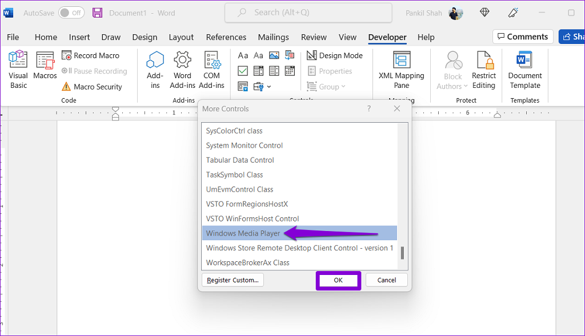Open COM Add-ins manager
This screenshot has width=585, height=336.
(x=211, y=70)
